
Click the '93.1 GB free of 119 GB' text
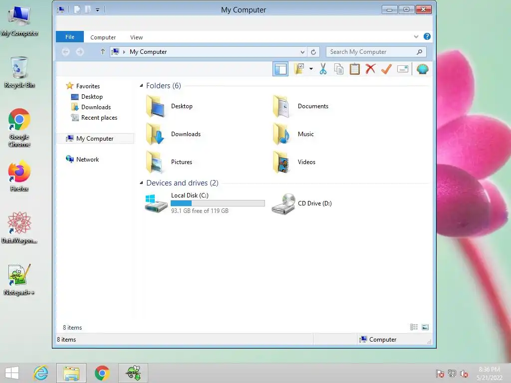click(200, 211)
